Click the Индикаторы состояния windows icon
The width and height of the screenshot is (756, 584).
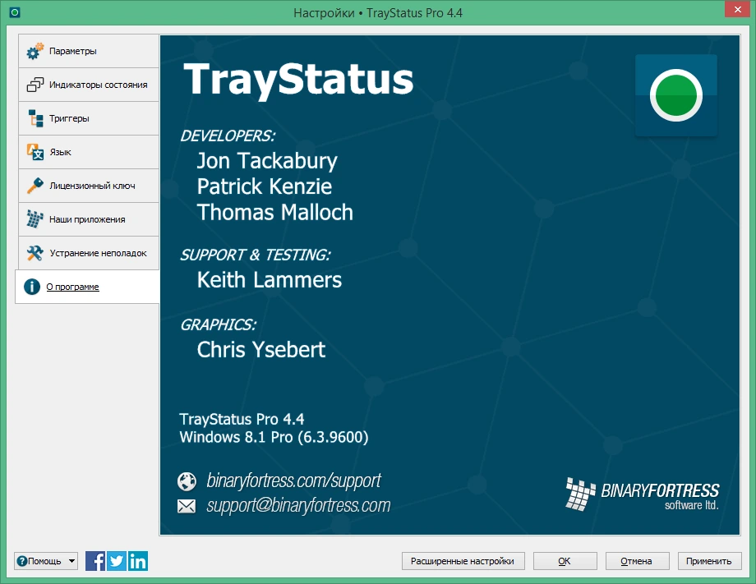[35, 85]
